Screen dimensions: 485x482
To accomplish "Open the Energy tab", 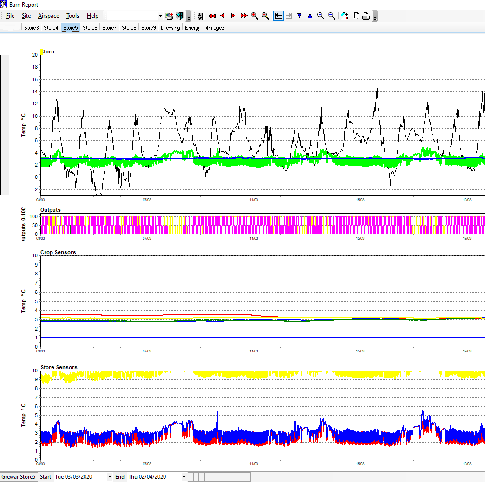I will point(193,27).
